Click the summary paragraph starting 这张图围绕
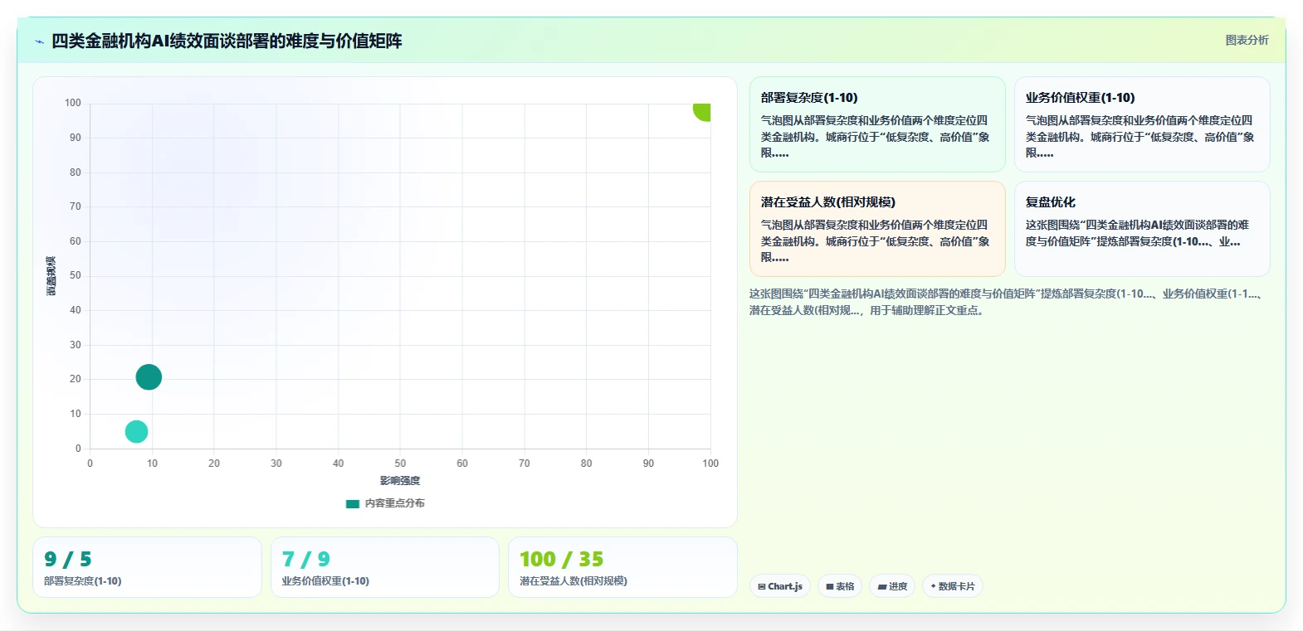The height and width of the screenshot is (631, 1303). tap(1007, 302)
